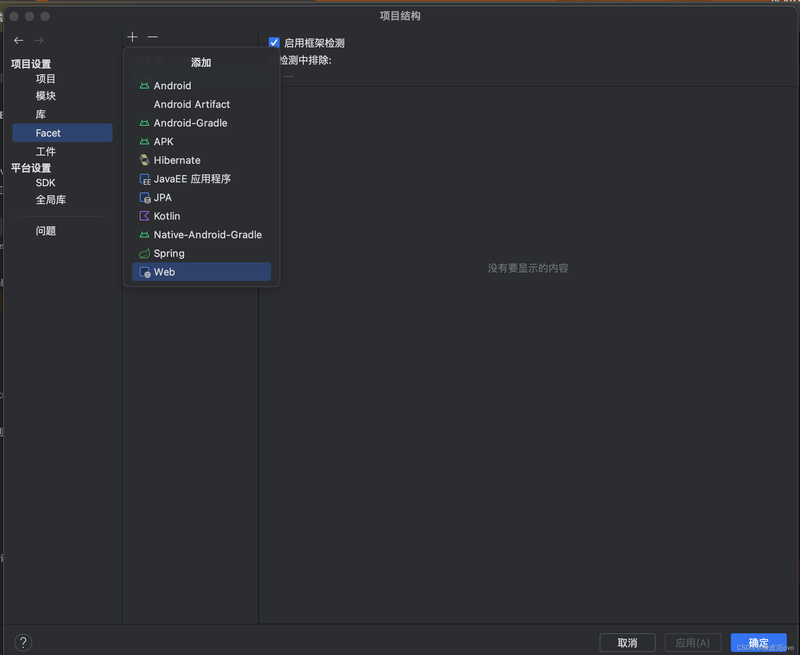Click the 添加 popup title

pyautogui.click(x=201, y=62)
